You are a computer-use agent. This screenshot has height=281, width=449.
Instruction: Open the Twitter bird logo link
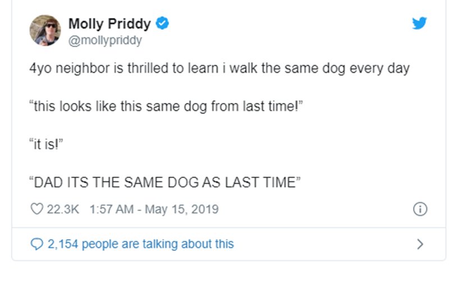[419, 23]
